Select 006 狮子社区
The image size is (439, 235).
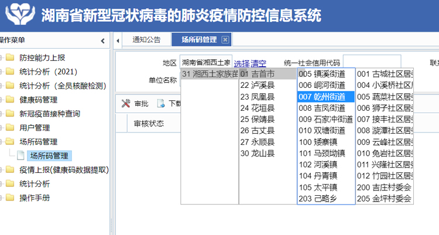[x=385, y=108]
